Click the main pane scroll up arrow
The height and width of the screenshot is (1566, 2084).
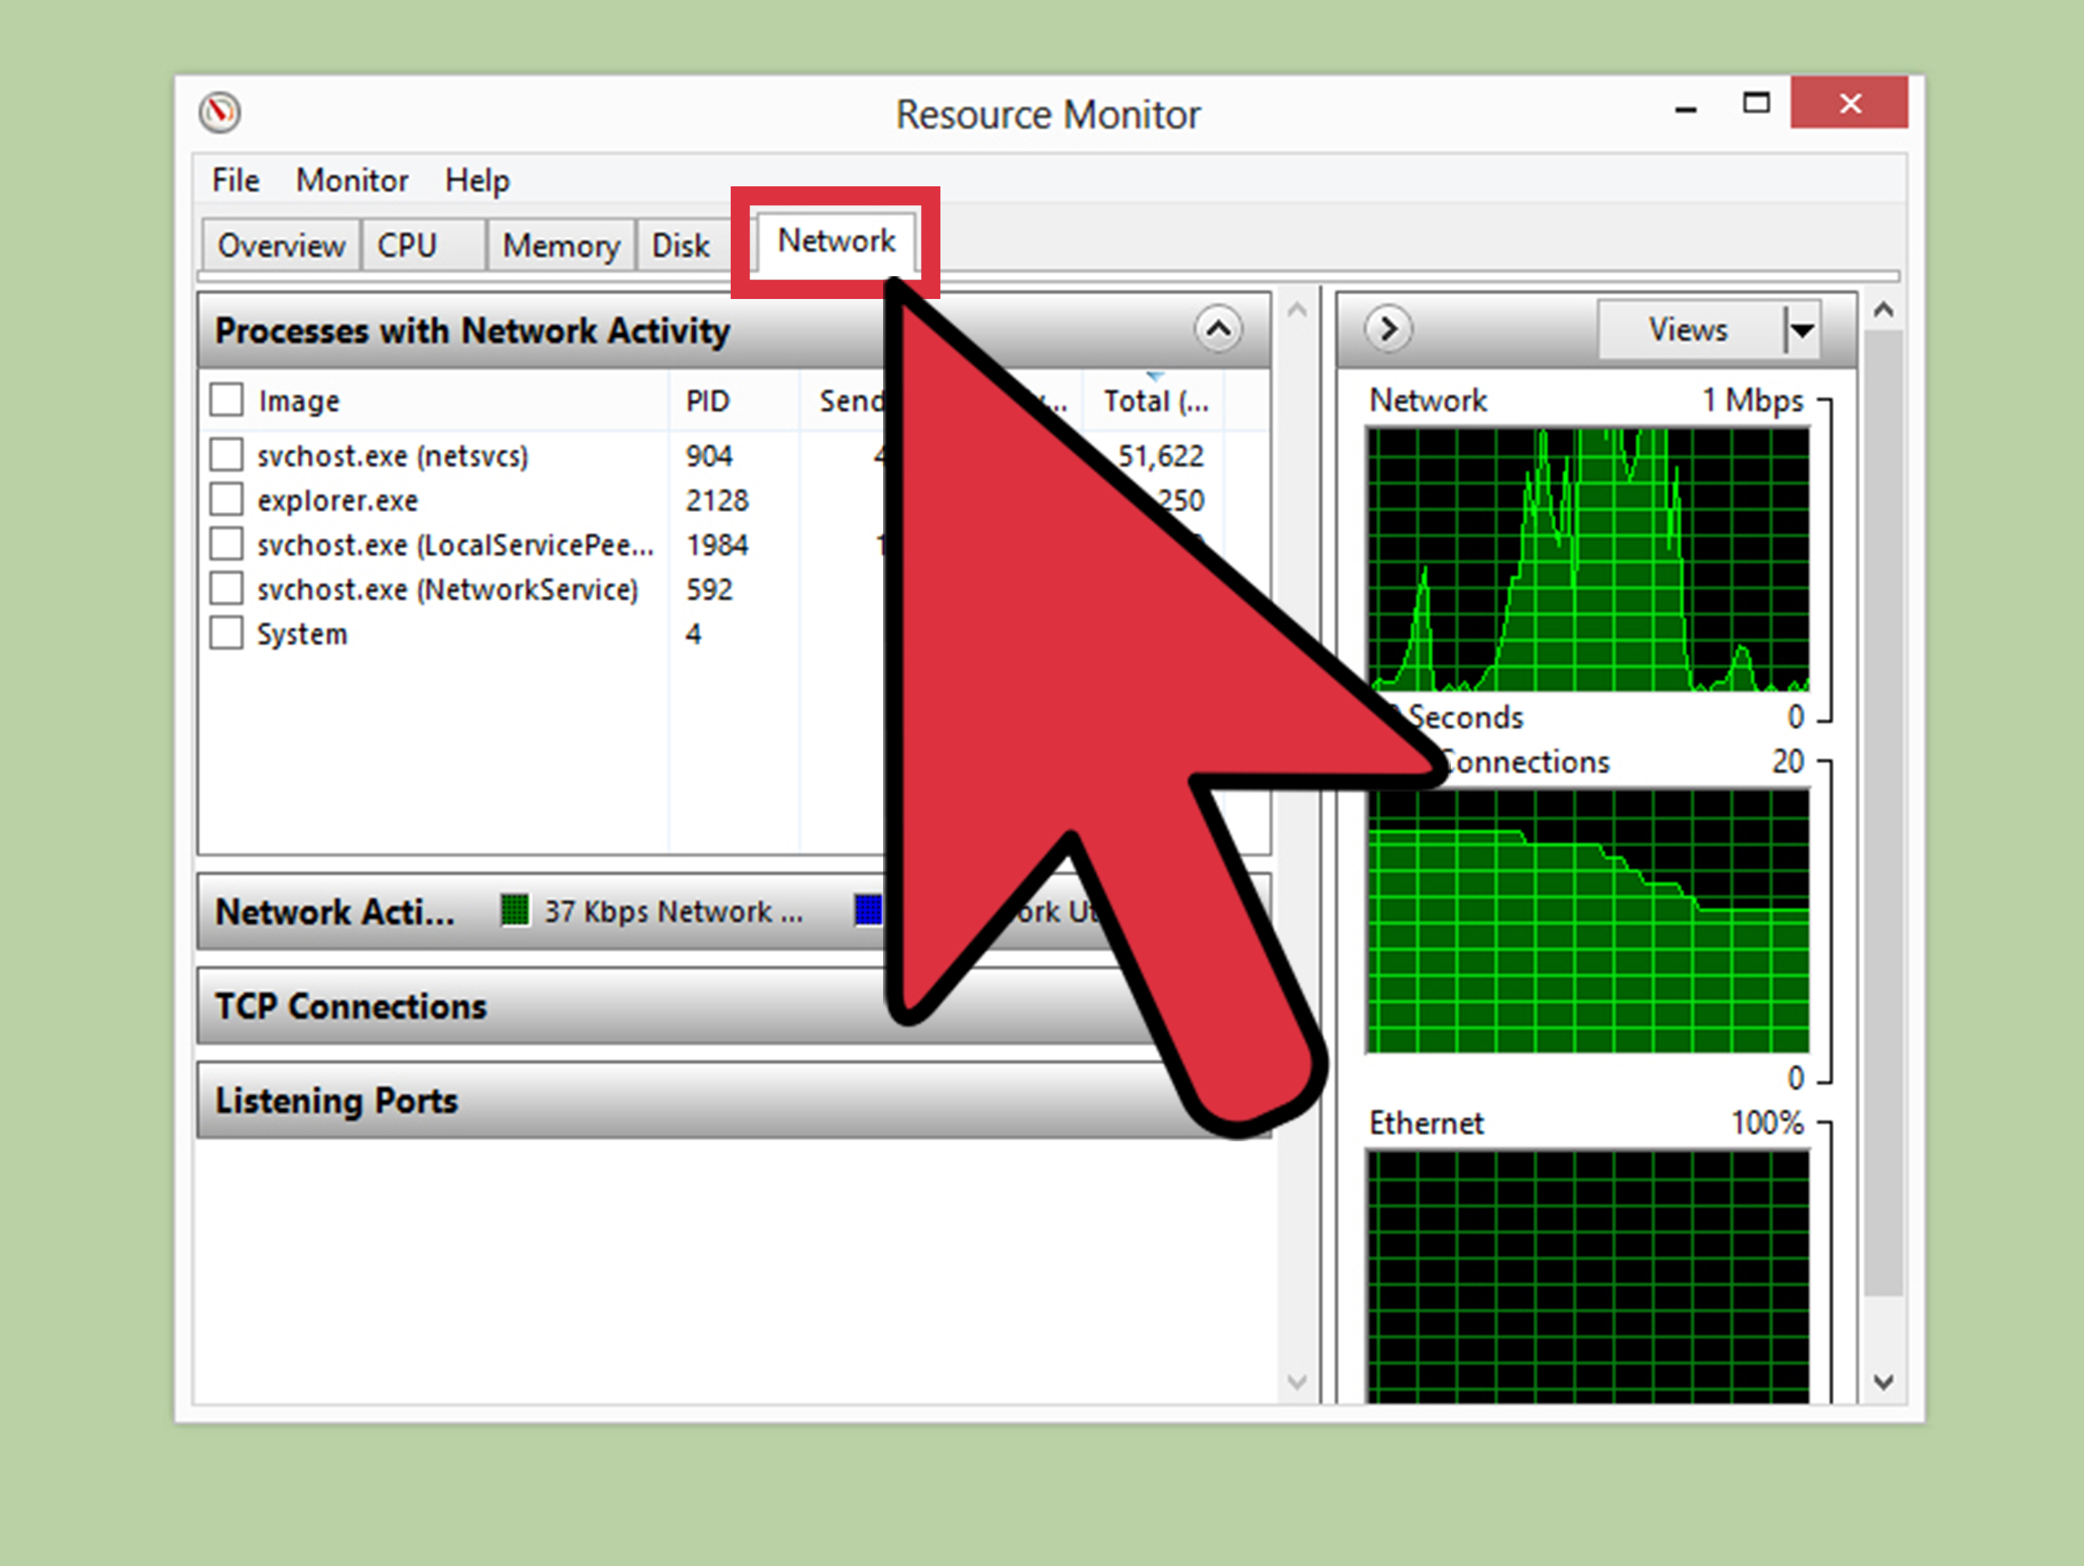(1297, 310)
